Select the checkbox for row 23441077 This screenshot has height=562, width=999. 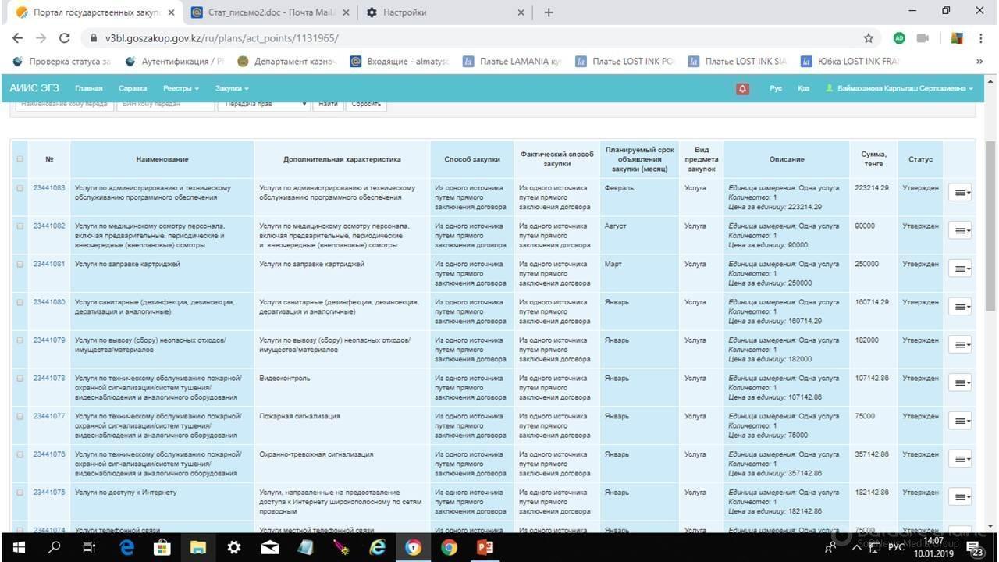(x=20, y=417)
